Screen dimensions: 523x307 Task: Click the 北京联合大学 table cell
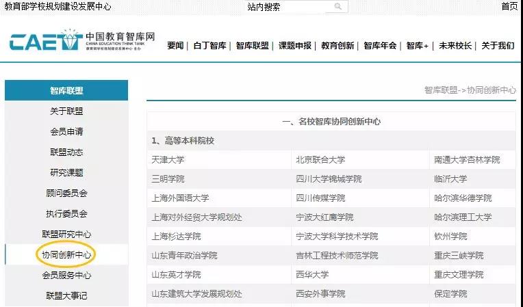point(360,159)
